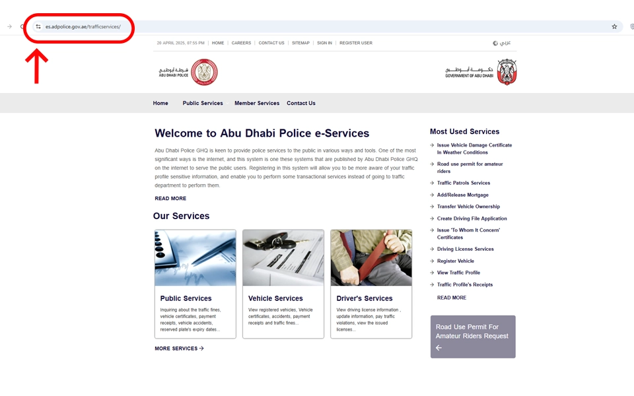Click the Vehicle Services card title
This screenshot has width=634, height=396.
pyautogui.click(x=275, y=298)
